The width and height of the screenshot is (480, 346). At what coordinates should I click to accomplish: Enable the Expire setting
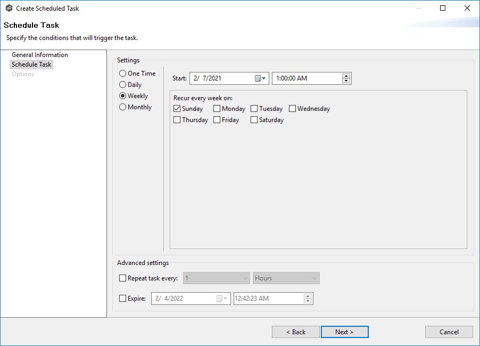click(x=122, y=298)
